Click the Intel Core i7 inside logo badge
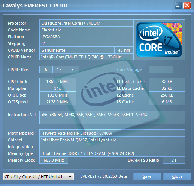This screenshot has height=186, width=194. tap(159, 40)
